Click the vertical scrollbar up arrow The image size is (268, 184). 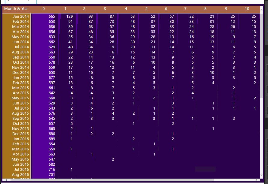pos(261,10)
